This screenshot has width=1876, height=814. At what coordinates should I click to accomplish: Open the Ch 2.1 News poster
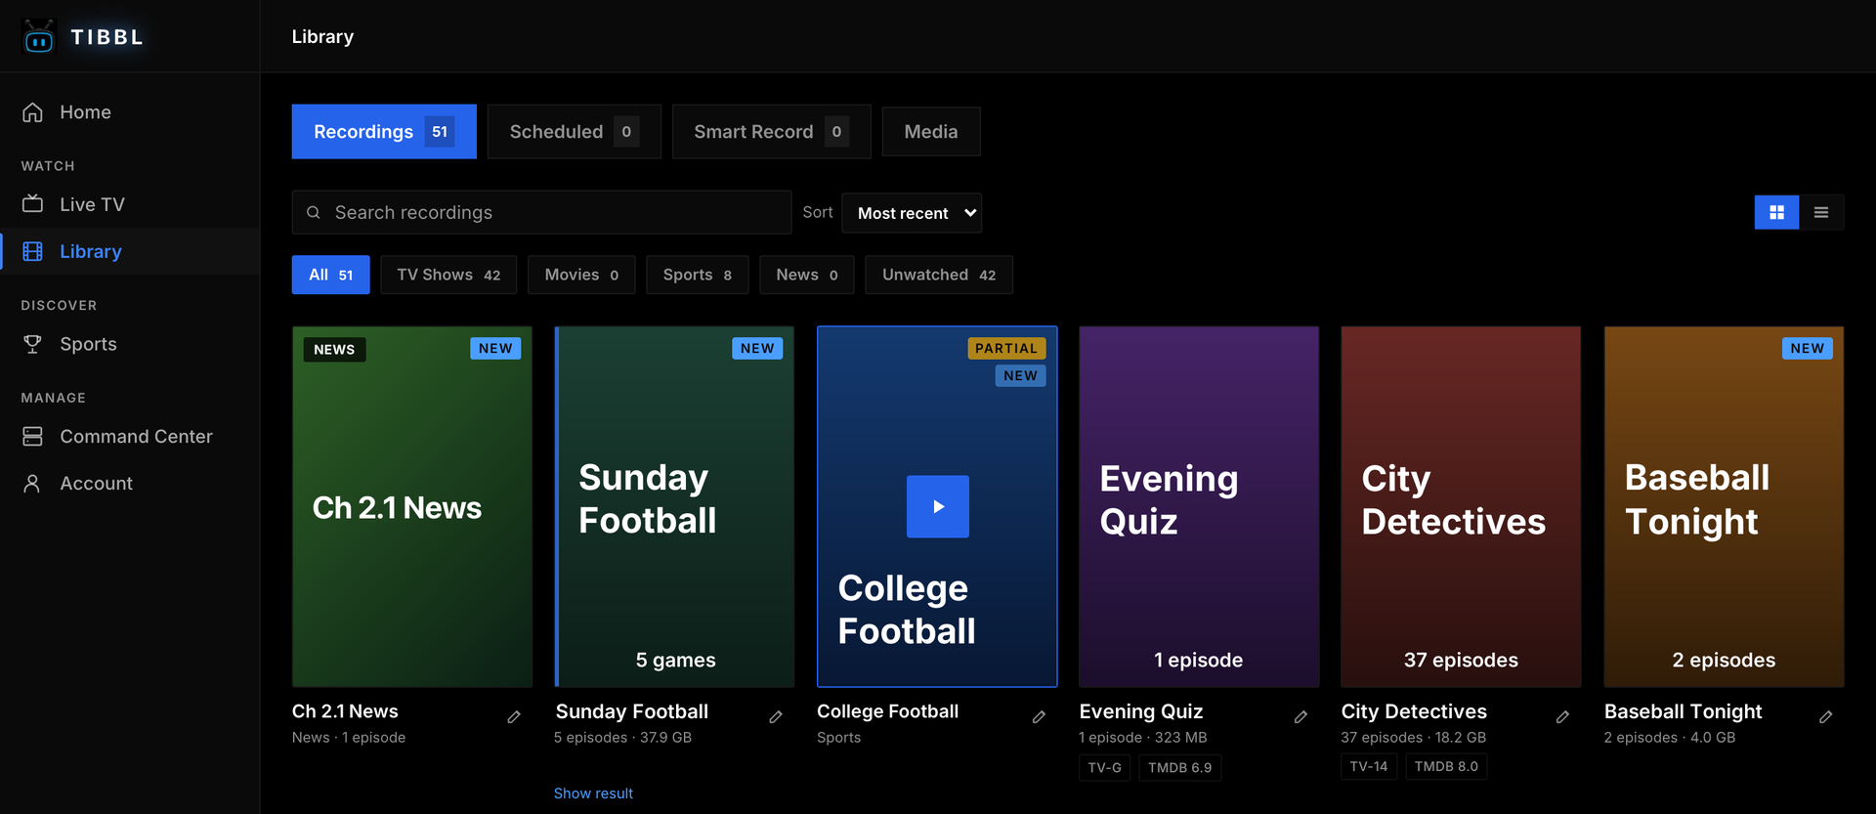412,506
